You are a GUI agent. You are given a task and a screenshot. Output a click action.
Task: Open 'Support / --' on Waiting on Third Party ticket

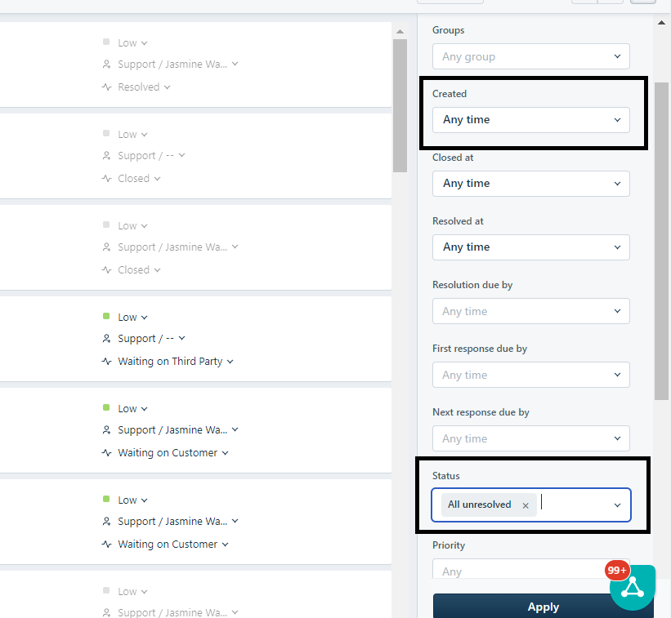pyautogui.click(x=151, y=339)
